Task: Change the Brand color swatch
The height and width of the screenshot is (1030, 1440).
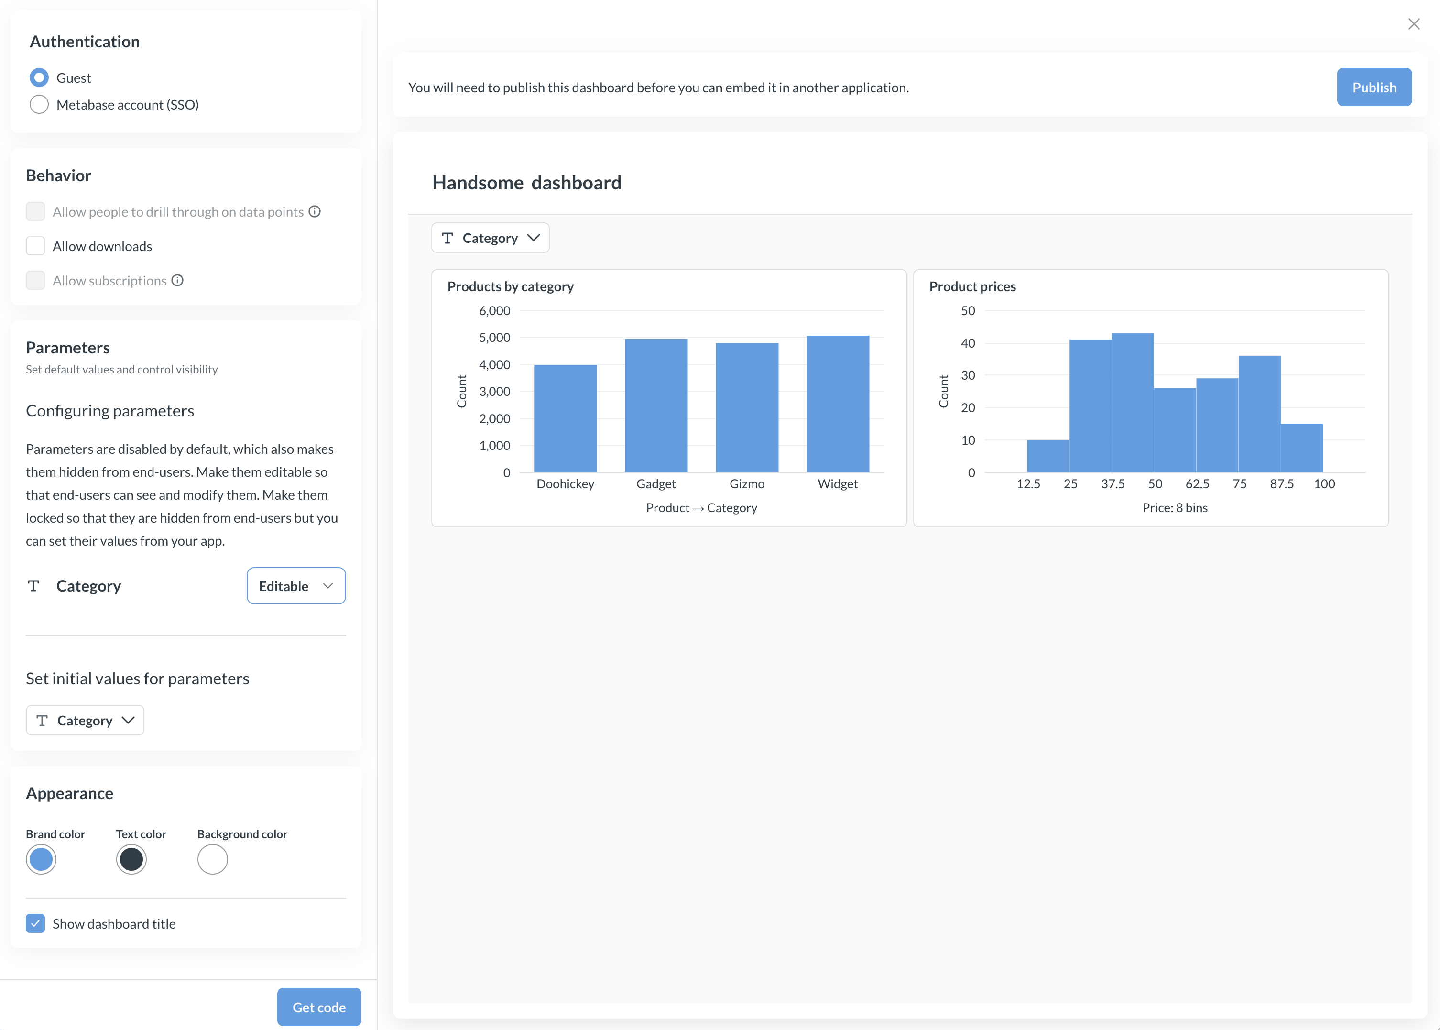Action: 41,859
